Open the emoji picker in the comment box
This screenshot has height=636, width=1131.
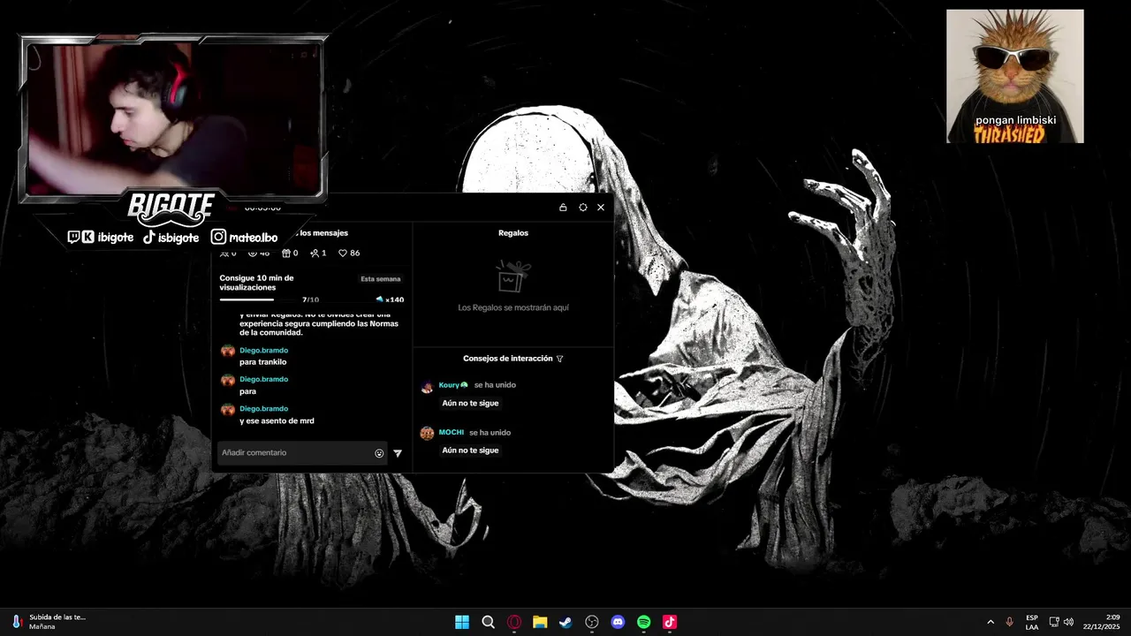tap(379, 453)
